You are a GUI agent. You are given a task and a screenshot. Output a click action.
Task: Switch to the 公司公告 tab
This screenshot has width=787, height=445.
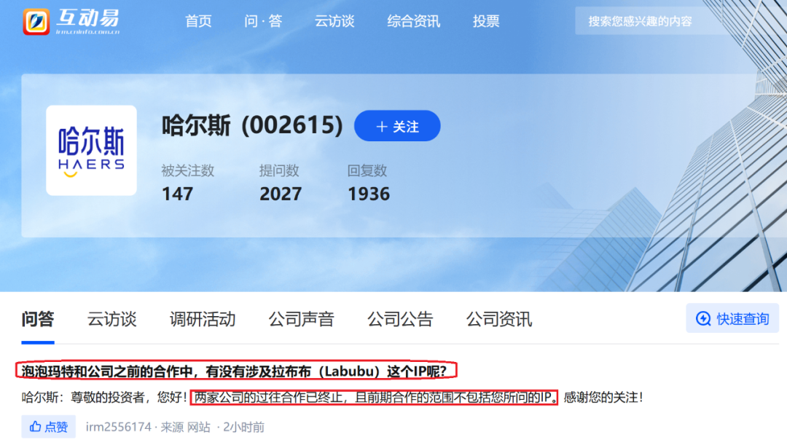tap(400, 319)
